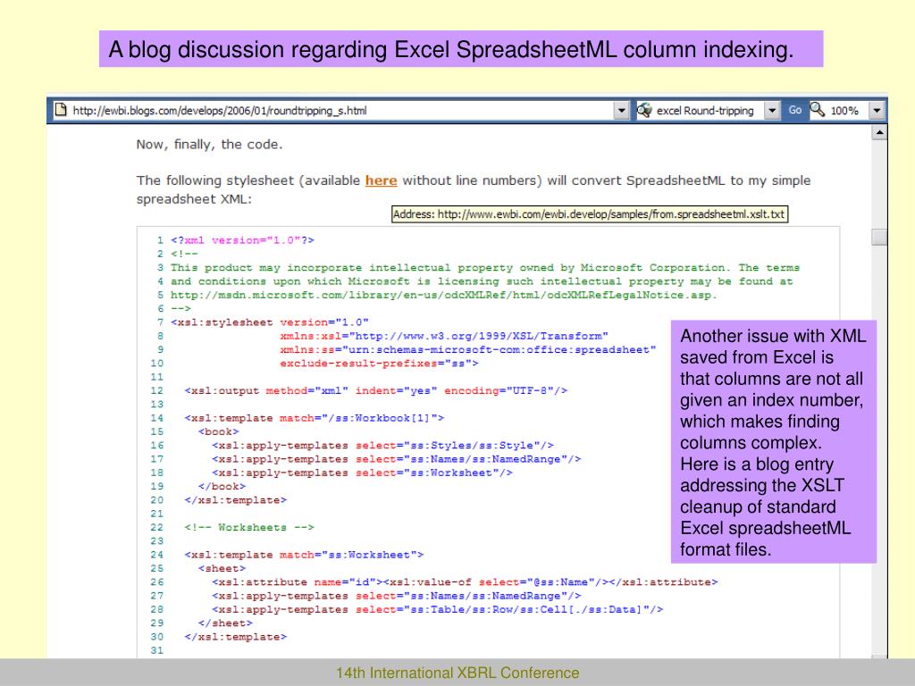Click code line 25 '<sheet>'
The width and height of the screenshot is (915, 686).
point(222,569)
